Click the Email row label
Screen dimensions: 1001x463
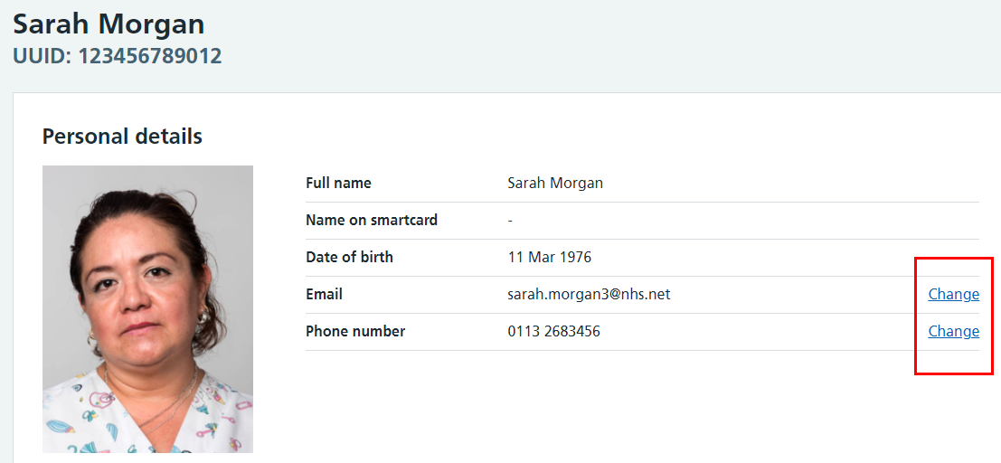tap(325, 295)
